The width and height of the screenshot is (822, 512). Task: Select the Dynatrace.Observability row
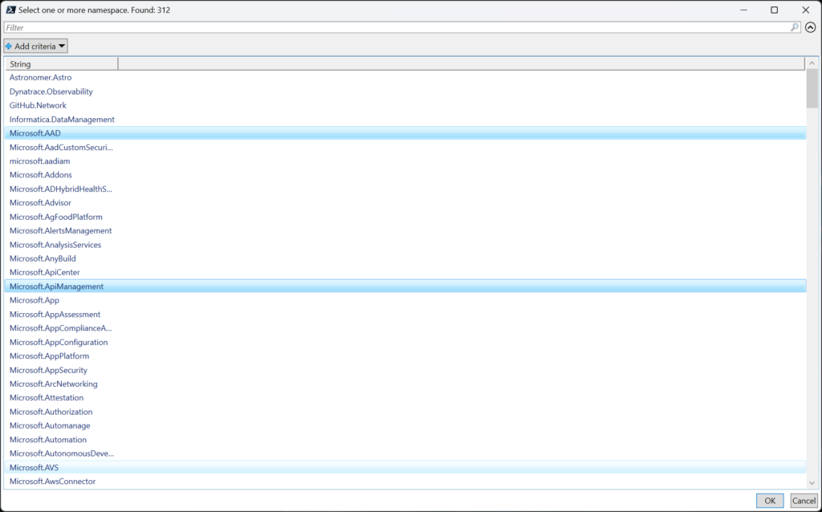coord(405,91)
